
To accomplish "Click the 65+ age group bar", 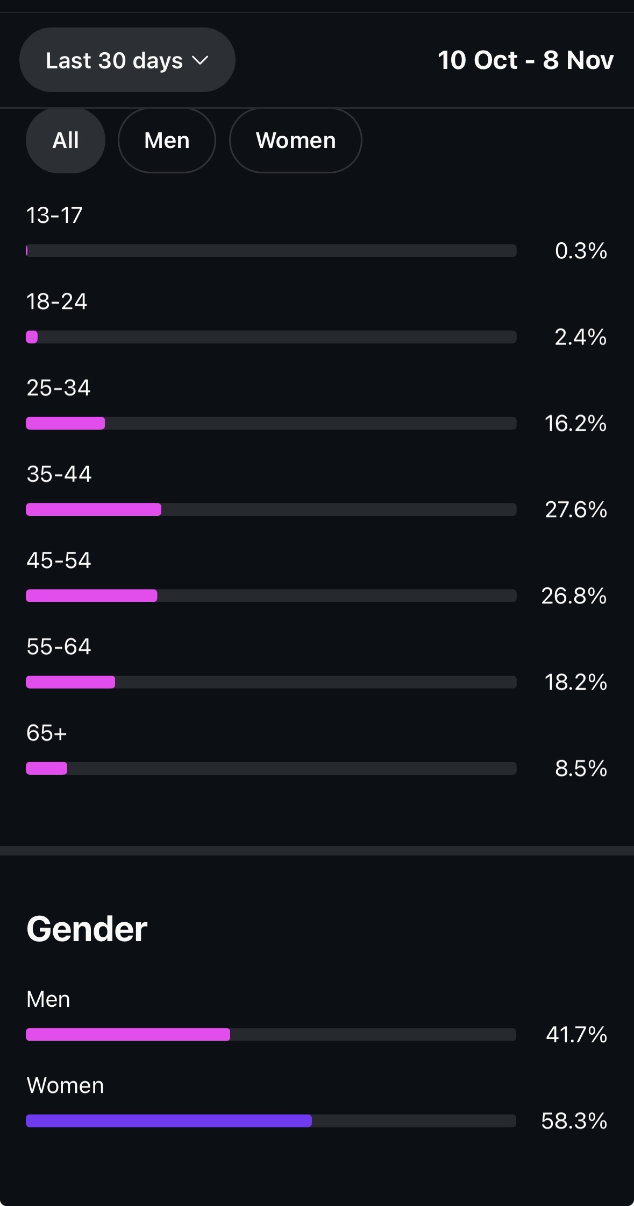I will (271, 768).
